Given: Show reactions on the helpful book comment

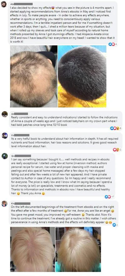Looking at the screenshot, I should pyautogui.click(x=116, y=150).
